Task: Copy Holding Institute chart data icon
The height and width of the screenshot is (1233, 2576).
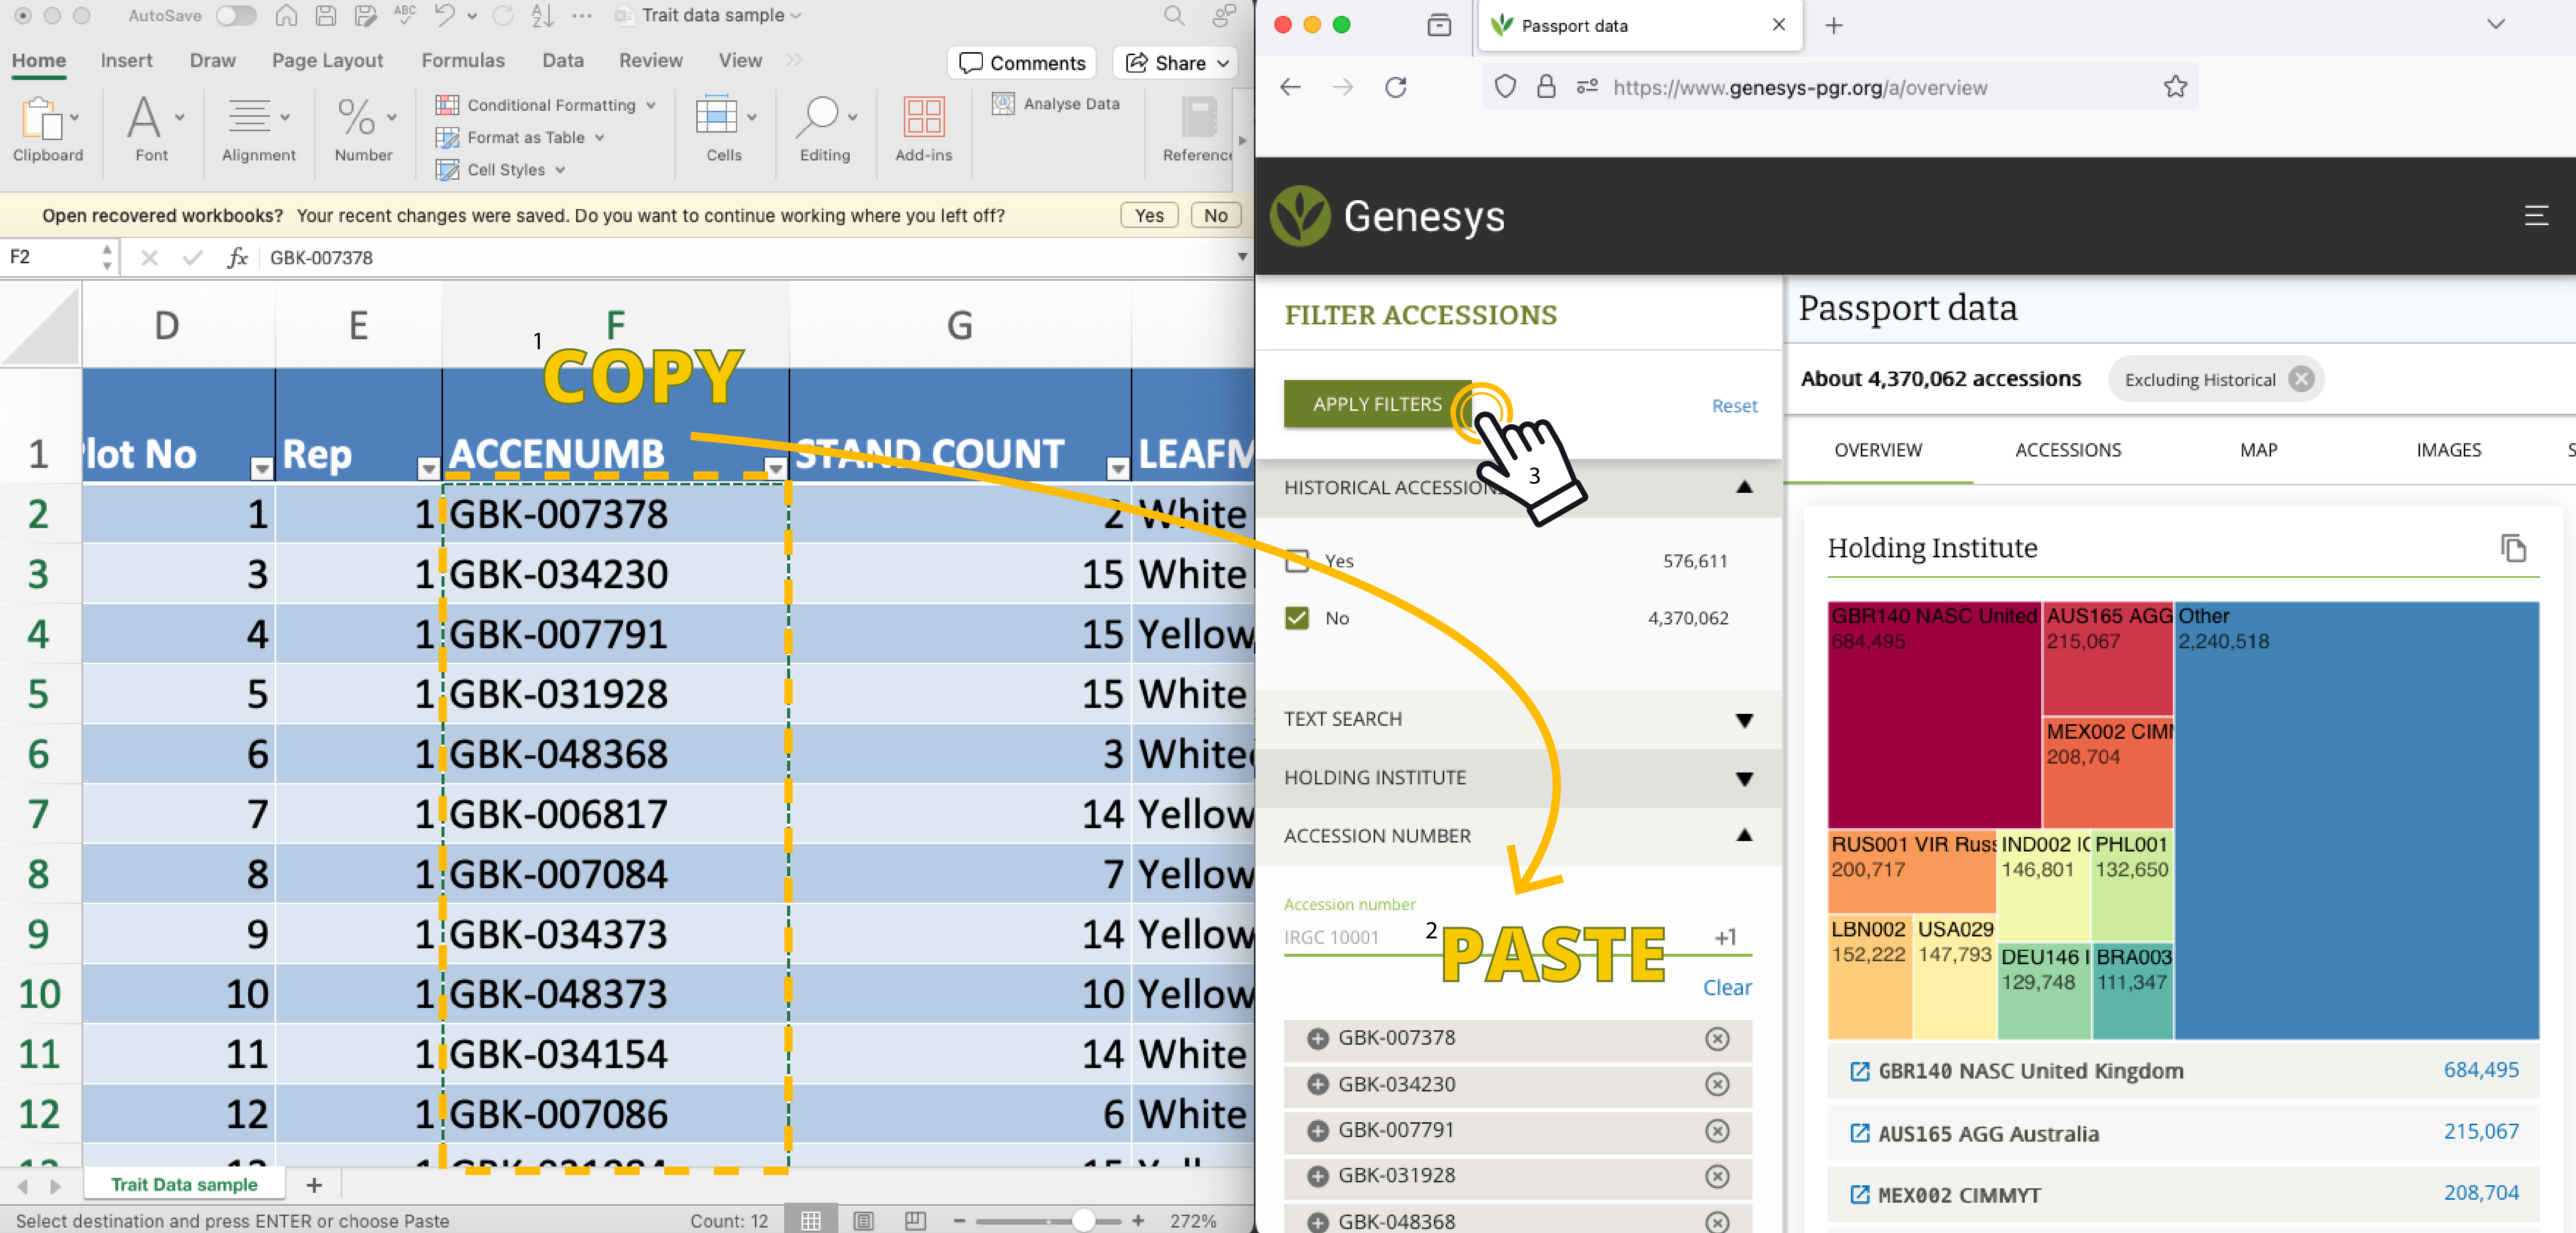Action: pos(2513,547)
